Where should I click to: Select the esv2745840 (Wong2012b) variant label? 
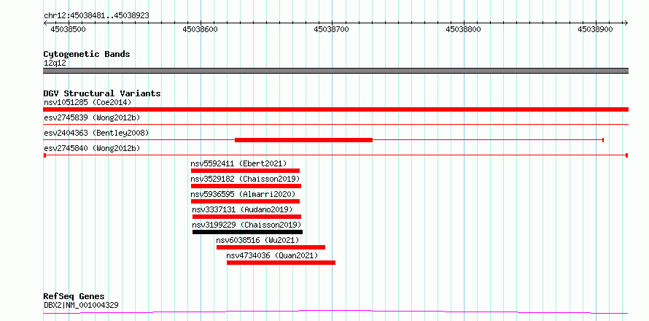point(92,148)
